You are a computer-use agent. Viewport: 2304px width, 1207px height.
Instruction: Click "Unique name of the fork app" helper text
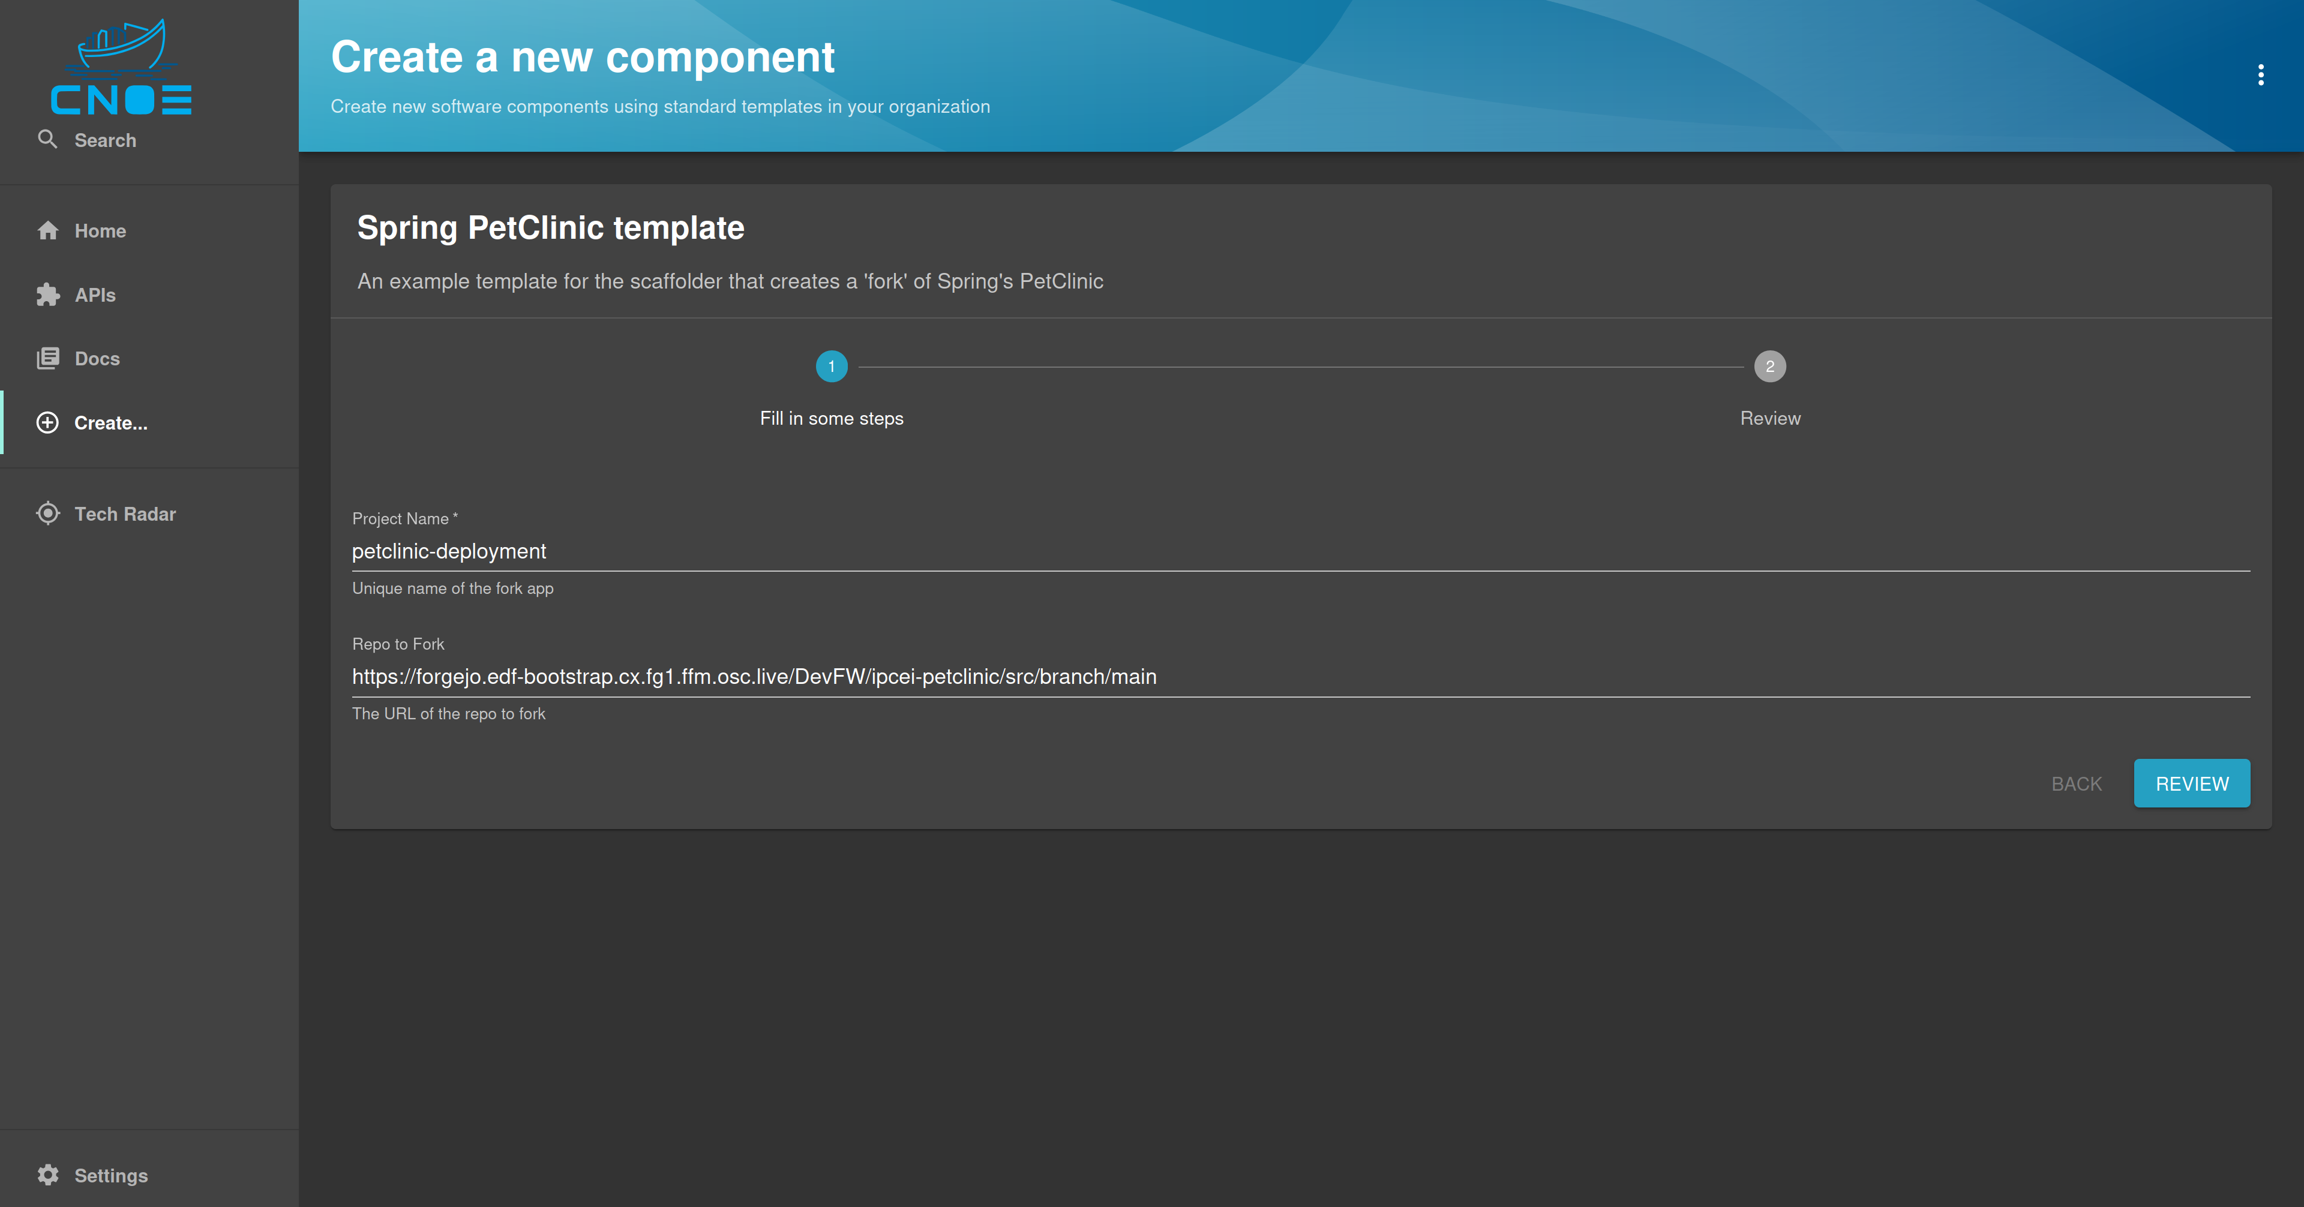[x=452, y=589]
